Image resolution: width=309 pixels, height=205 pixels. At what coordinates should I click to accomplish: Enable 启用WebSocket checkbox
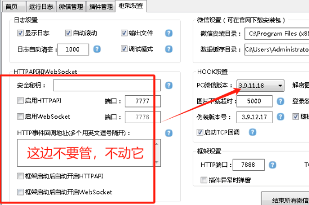click(x=20, y=117)
